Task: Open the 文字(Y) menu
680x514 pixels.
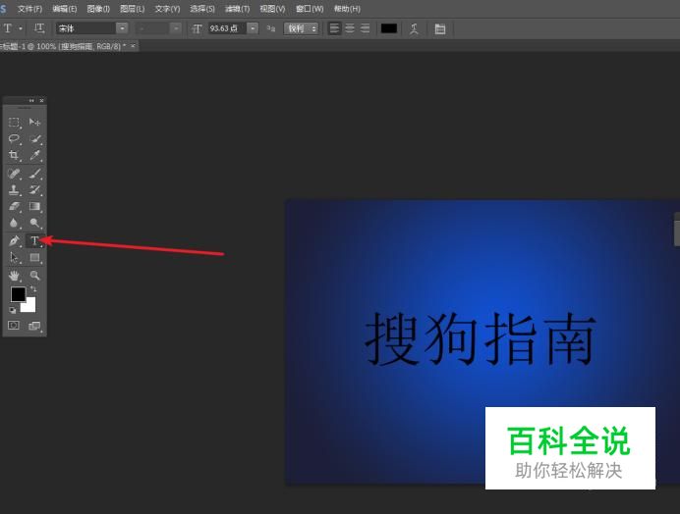Action: click(167, 9)
